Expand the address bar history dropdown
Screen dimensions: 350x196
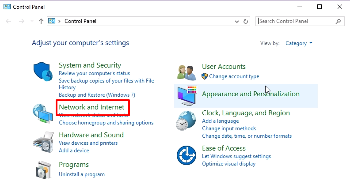tap(237, 21)
